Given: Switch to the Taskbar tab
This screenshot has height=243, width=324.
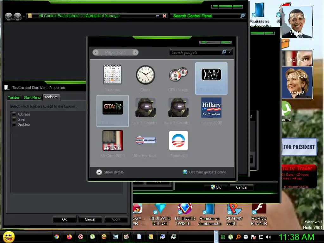Looking at the screenshot, I should (14, 97).
